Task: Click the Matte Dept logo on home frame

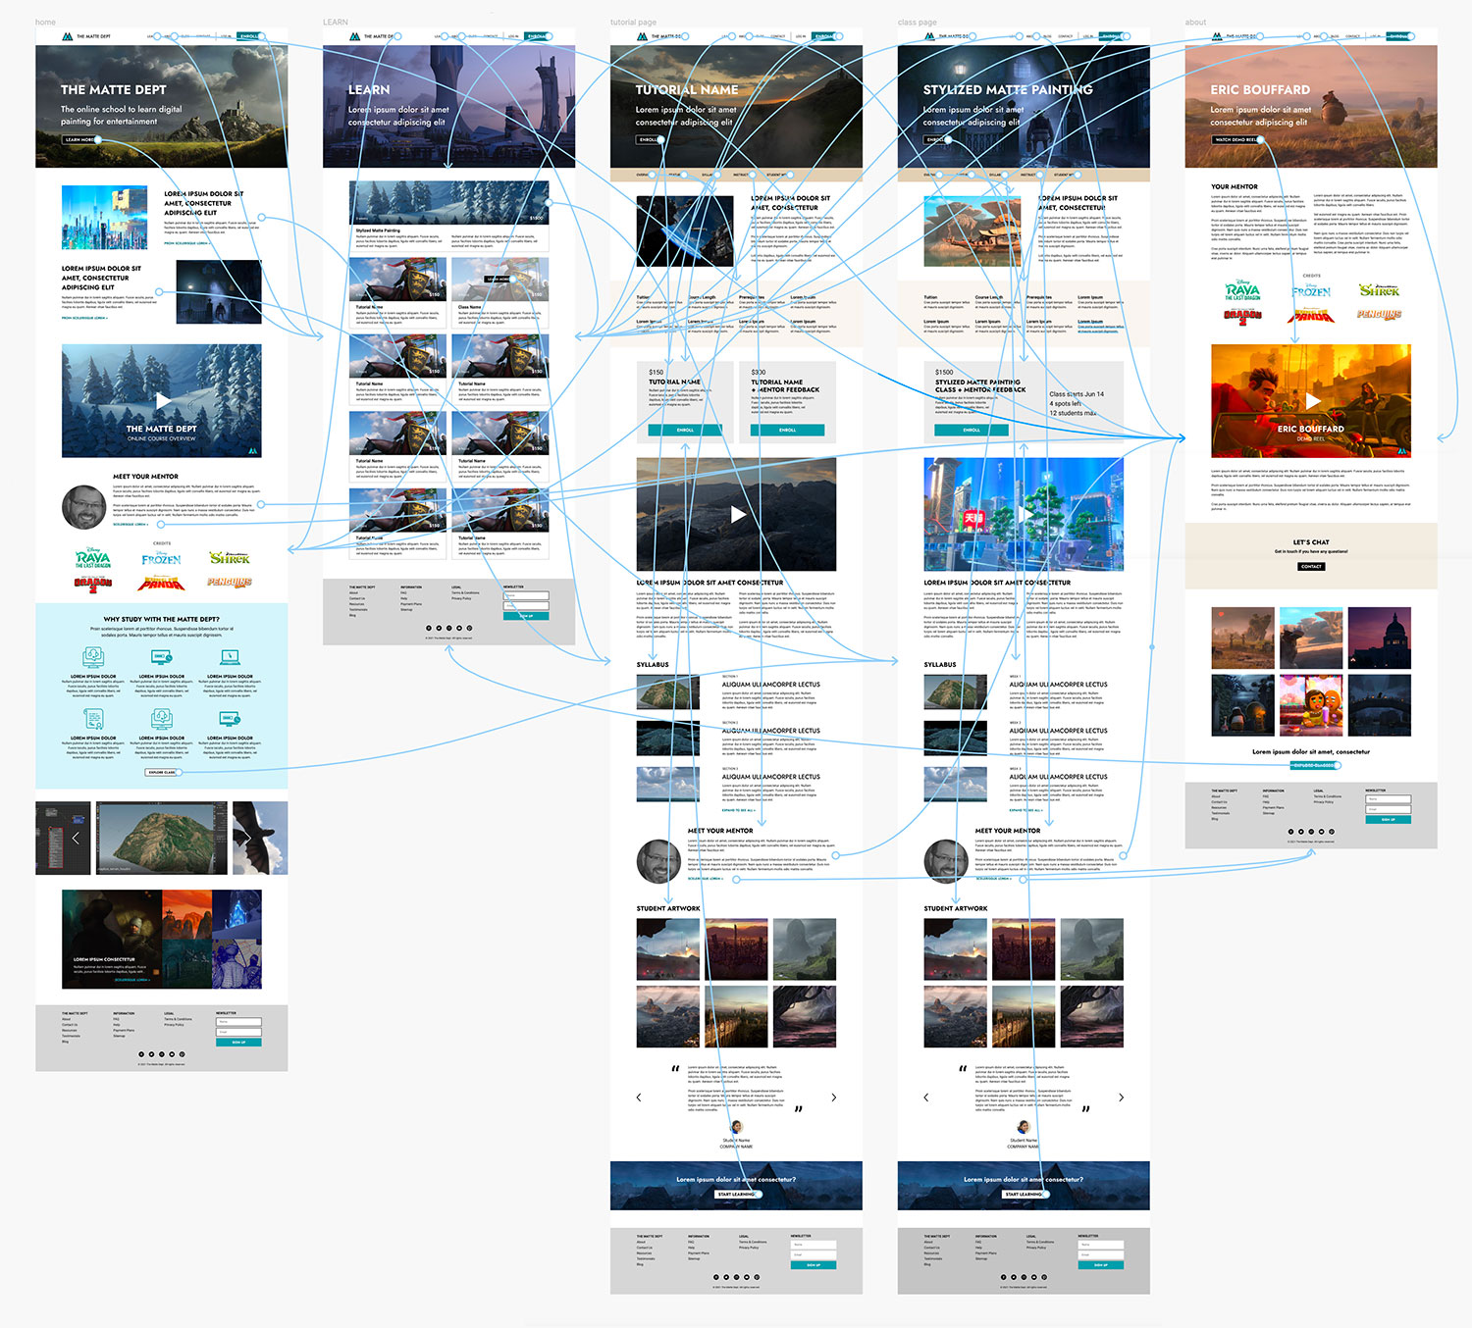Action: pos(67,36)
